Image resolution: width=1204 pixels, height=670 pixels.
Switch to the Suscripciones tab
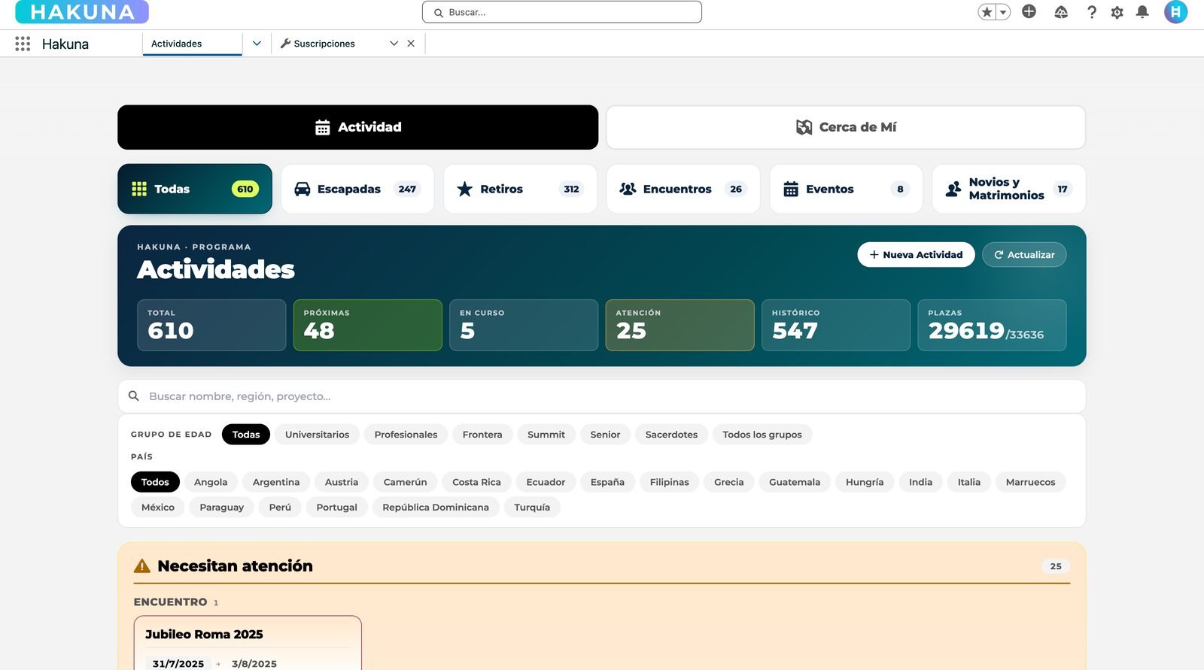coord(324,44)
